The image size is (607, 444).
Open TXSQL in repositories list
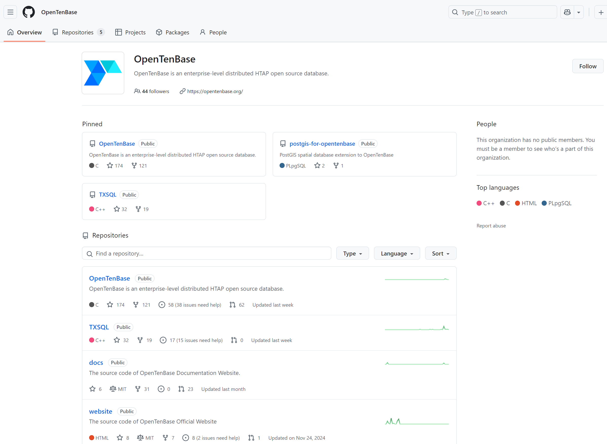[x=99, y=327]
